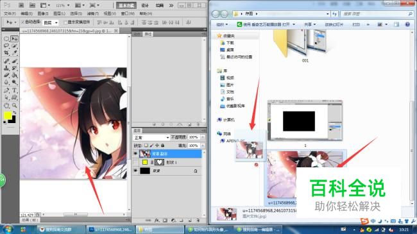Select the Elliptical Marquee tool

pos(6,39)
